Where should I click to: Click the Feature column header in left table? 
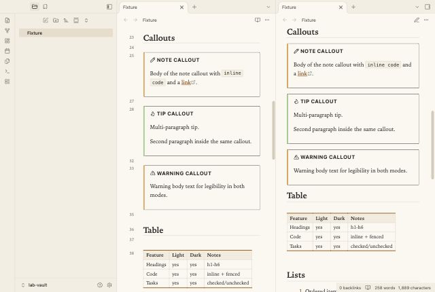pyautogui.click(x=155, y=255)
